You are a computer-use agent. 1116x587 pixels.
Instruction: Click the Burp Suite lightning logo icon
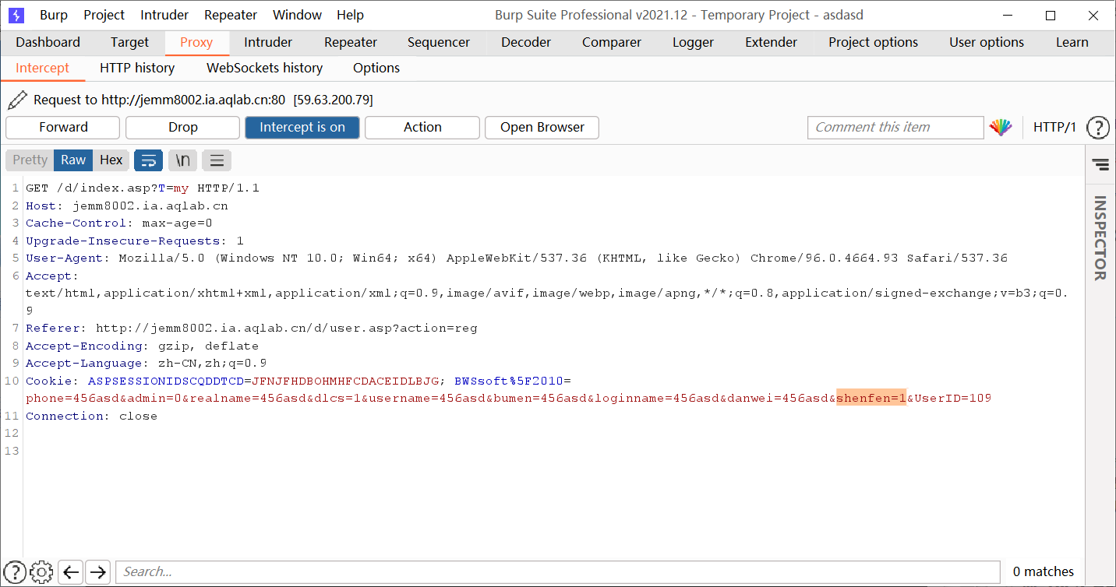(16, 15)
